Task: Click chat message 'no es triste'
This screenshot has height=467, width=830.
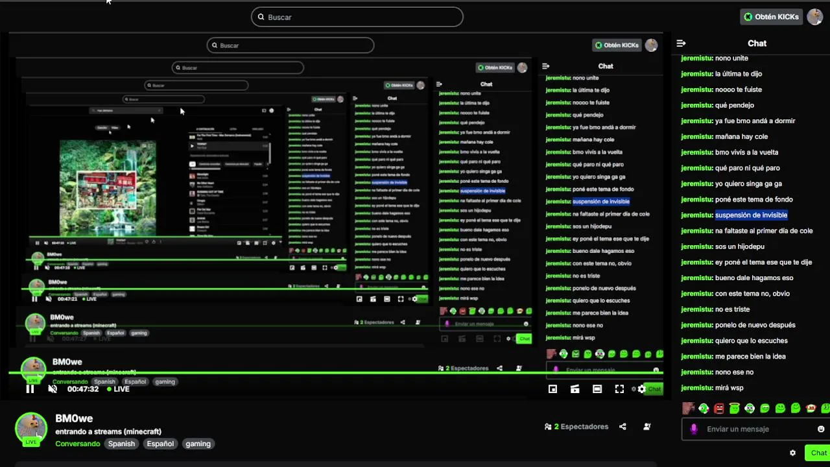Action: (732, 309)
